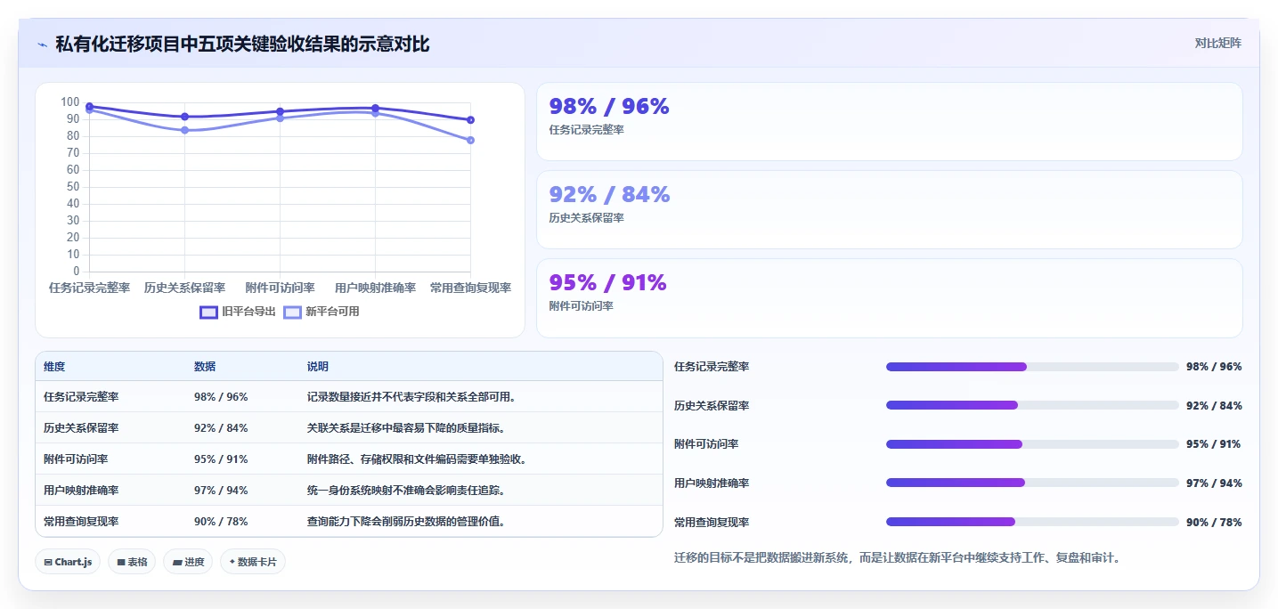Click the description starting 统一身份系统映射
The height and width of the screenshot is (609, 1278).
pos(407,491)
